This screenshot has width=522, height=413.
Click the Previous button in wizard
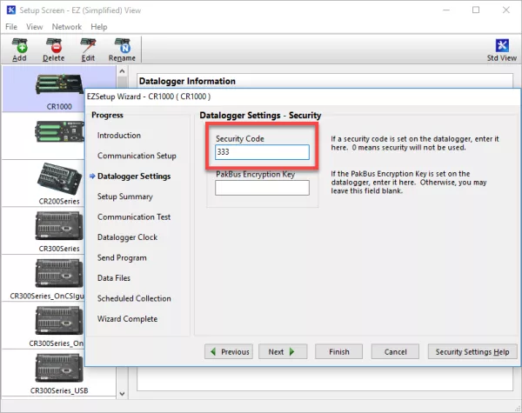point(229,352)
